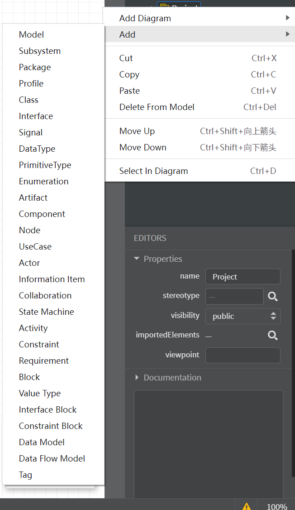The image size is (295, 510).
Task: Add a State Machine element
Action: (x=46, y=312)
